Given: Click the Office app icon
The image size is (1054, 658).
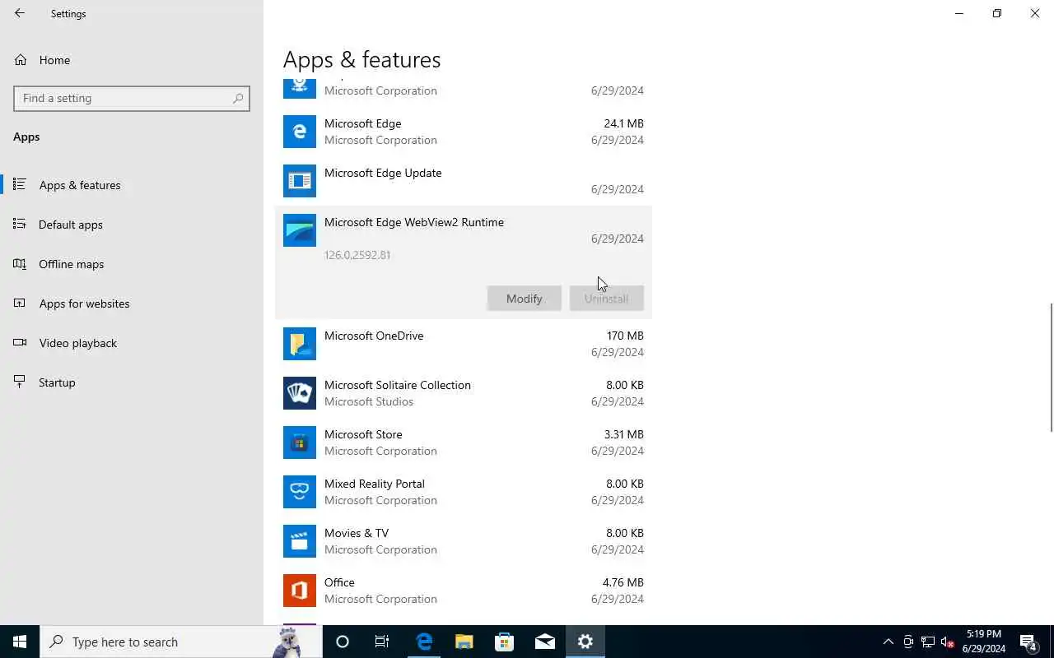Looking at the screenshot, I should coord(299,591).
